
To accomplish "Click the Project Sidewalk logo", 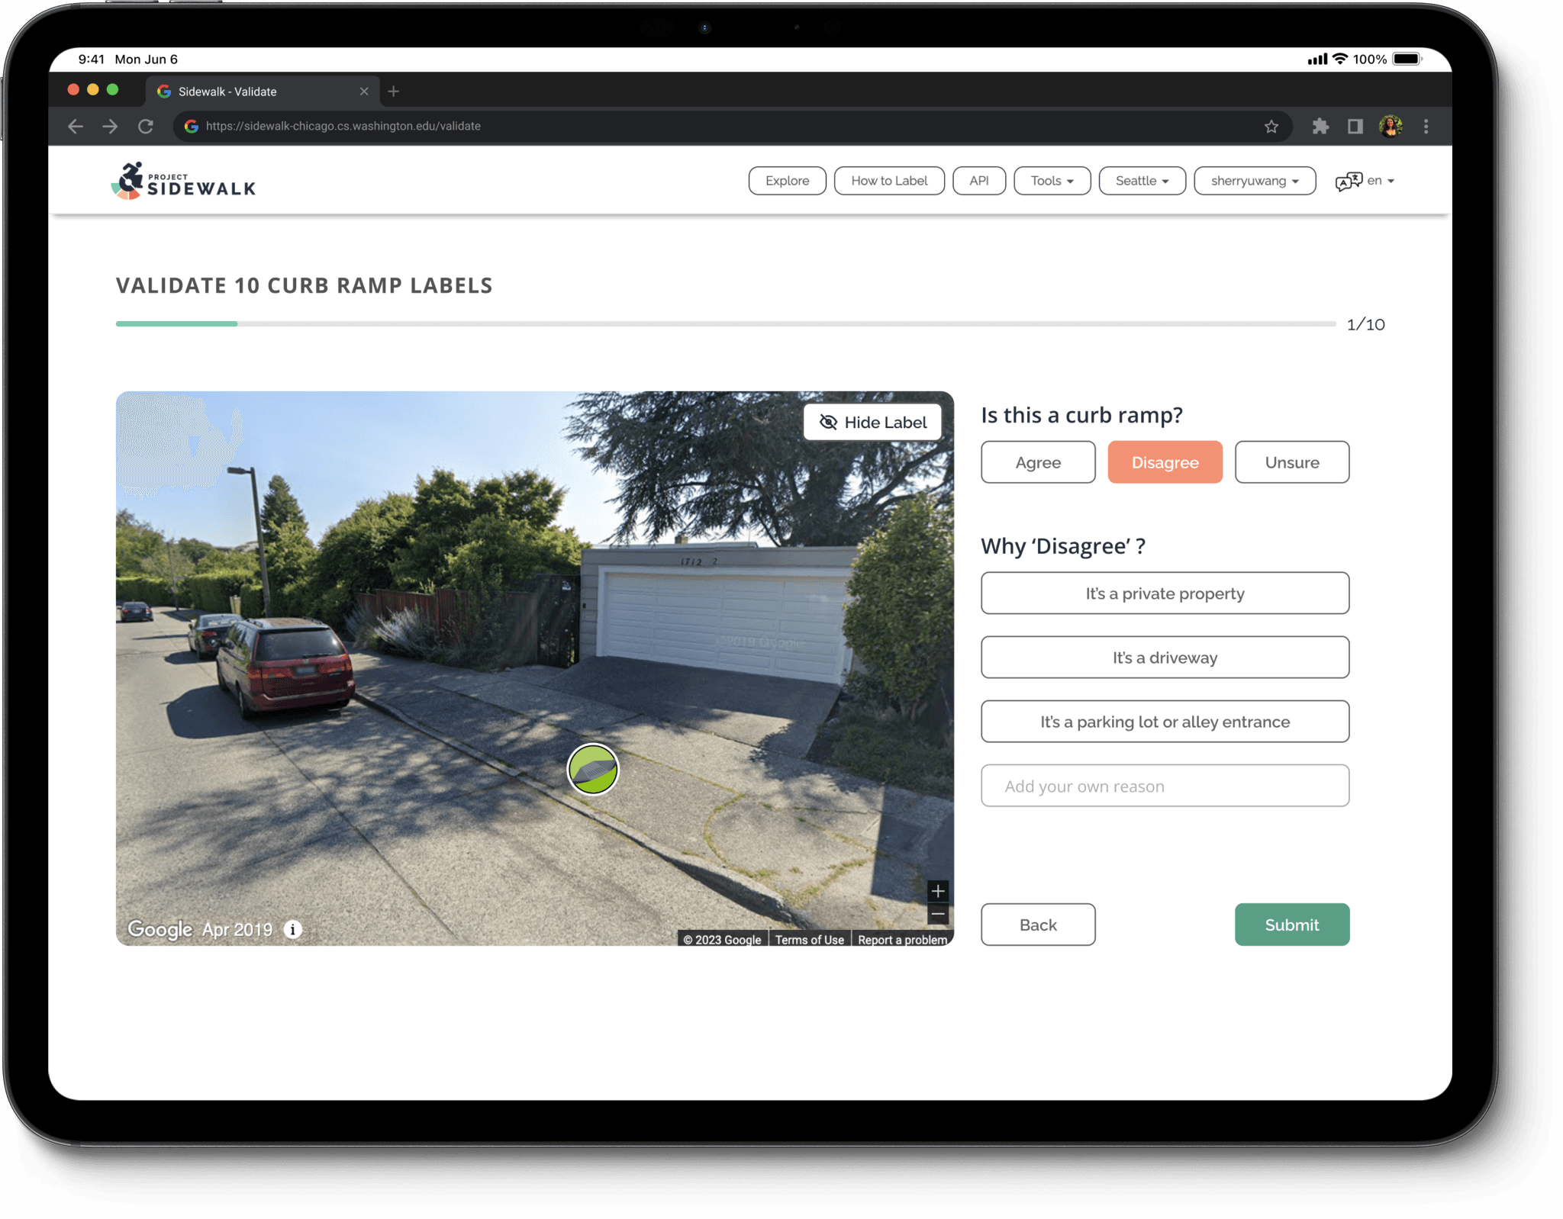I will pos(183,182).
